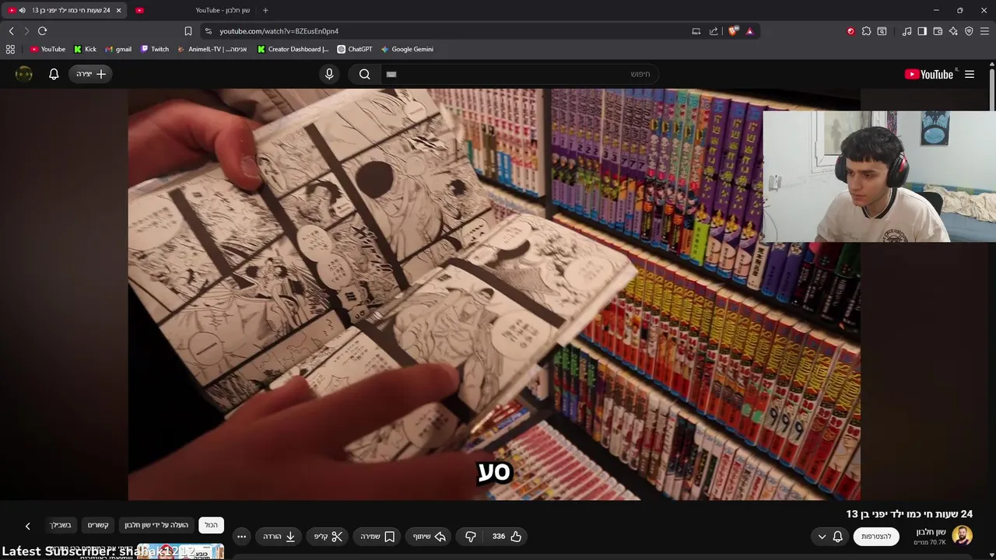This screenshot has height=560, width=996.
Task: Open Brave Rewards triangle icon
Action: [x=749, y=31]
